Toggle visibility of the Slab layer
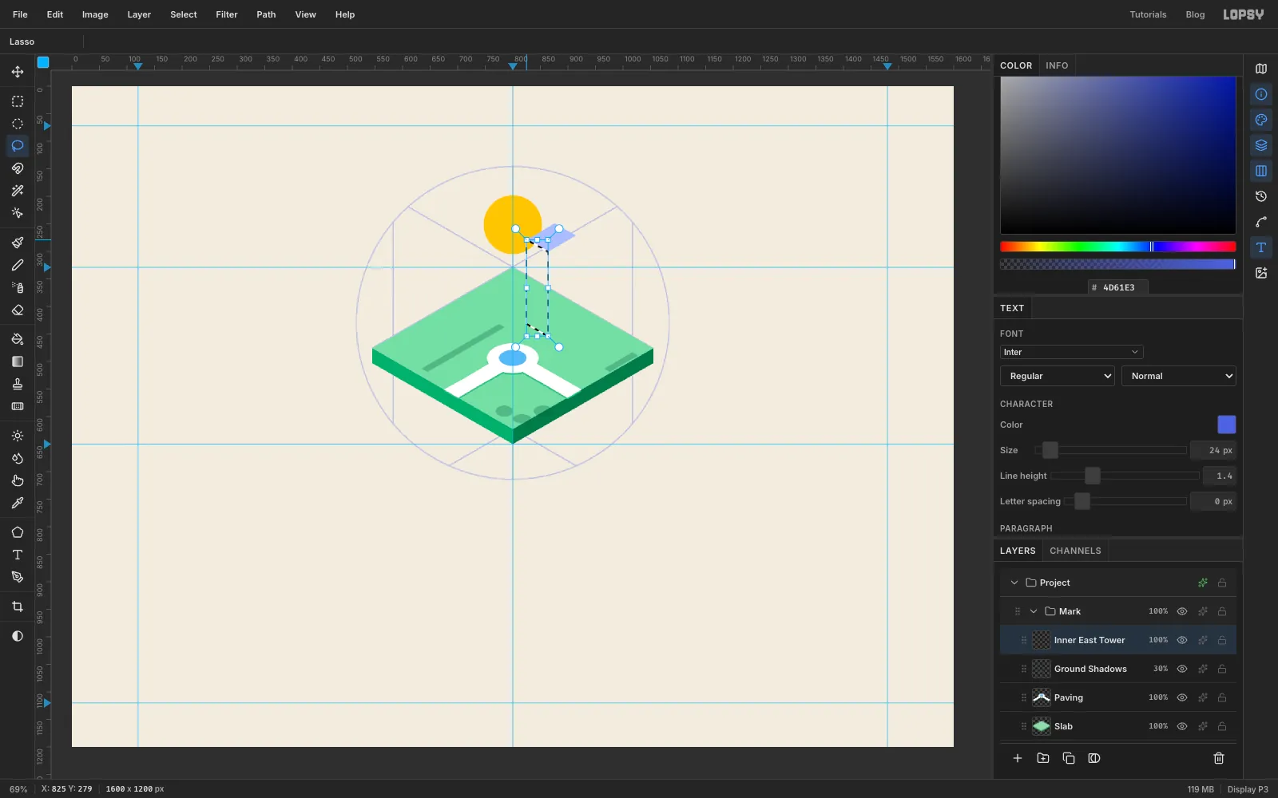This screenshot has width=1278, height=798. [x=1182, y=726]
